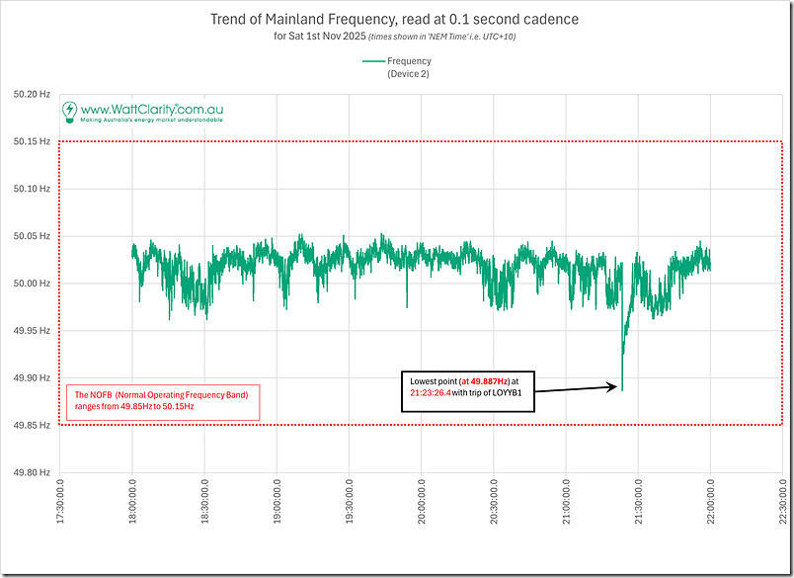Select the NOFB range annotation box
The width and height of the screenshot is (794, 578).
[163, 401]
